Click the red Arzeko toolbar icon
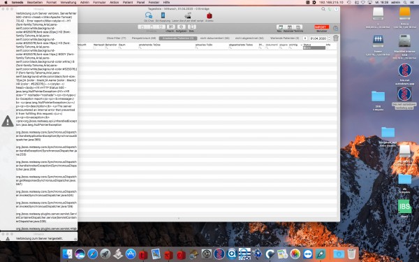This screenshot has width=419, height=262. click(x=209, y=15)
